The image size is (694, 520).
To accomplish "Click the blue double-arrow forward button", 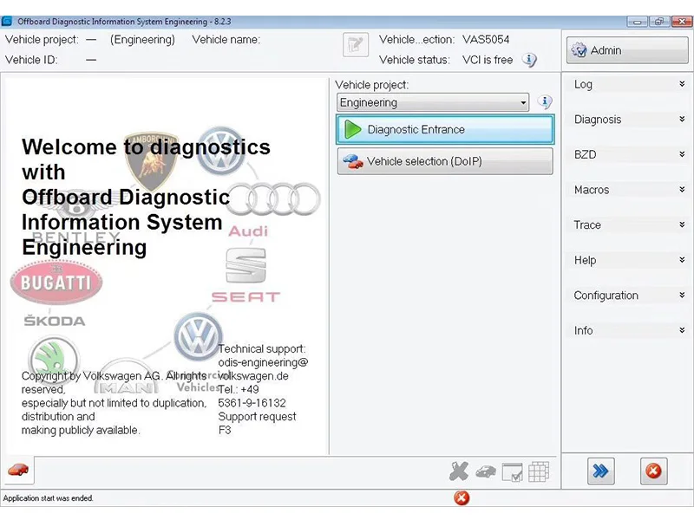I will click(600, 471).
